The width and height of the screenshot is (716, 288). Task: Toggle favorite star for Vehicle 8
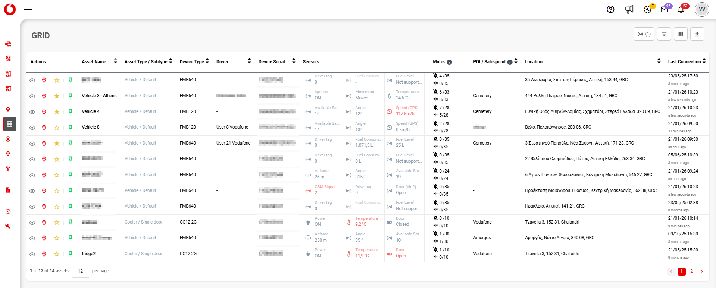pyautogui.click(x=57, y=128)
